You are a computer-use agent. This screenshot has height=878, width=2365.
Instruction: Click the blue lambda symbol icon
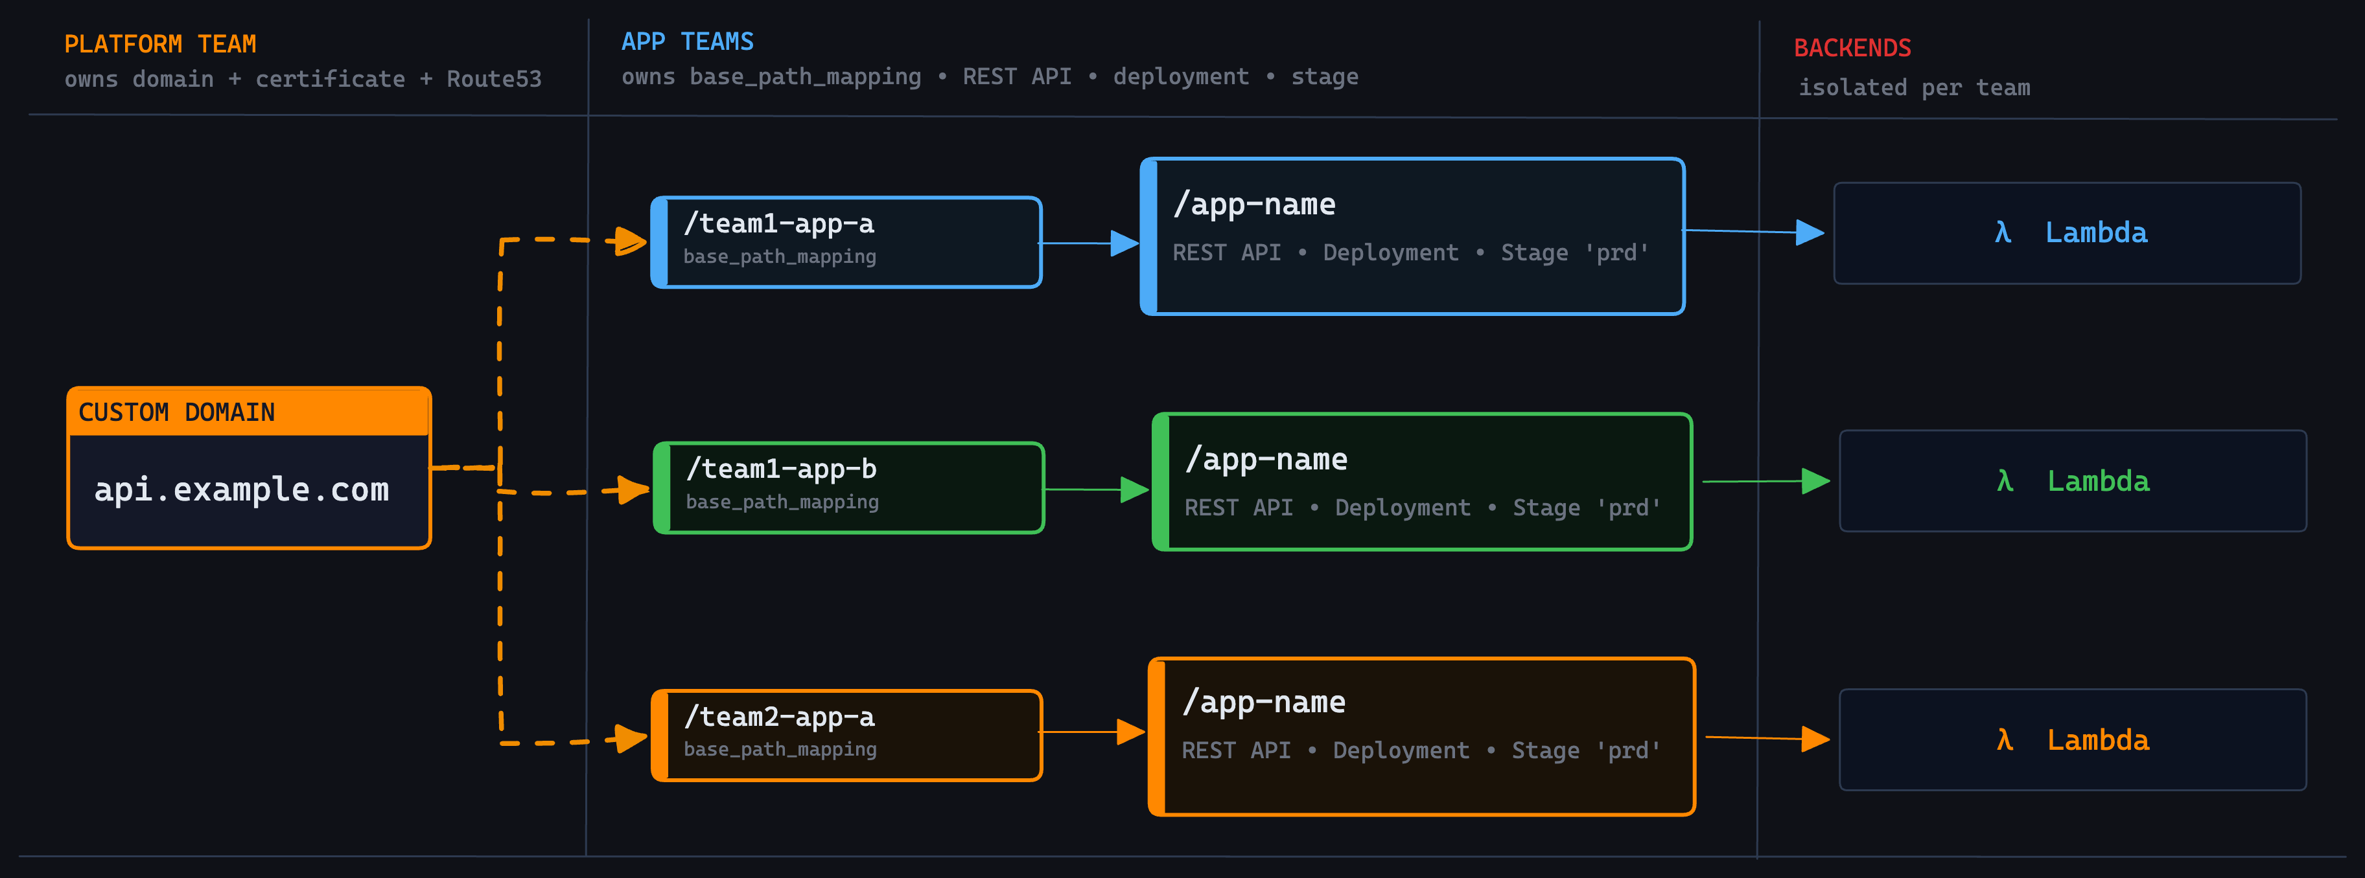coord(2002,233)
